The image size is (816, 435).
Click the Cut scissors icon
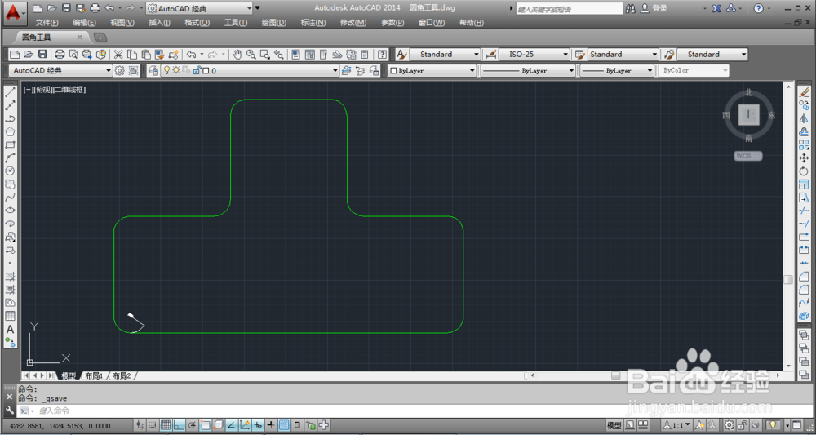pyautogui.click(x=118, y=54)
